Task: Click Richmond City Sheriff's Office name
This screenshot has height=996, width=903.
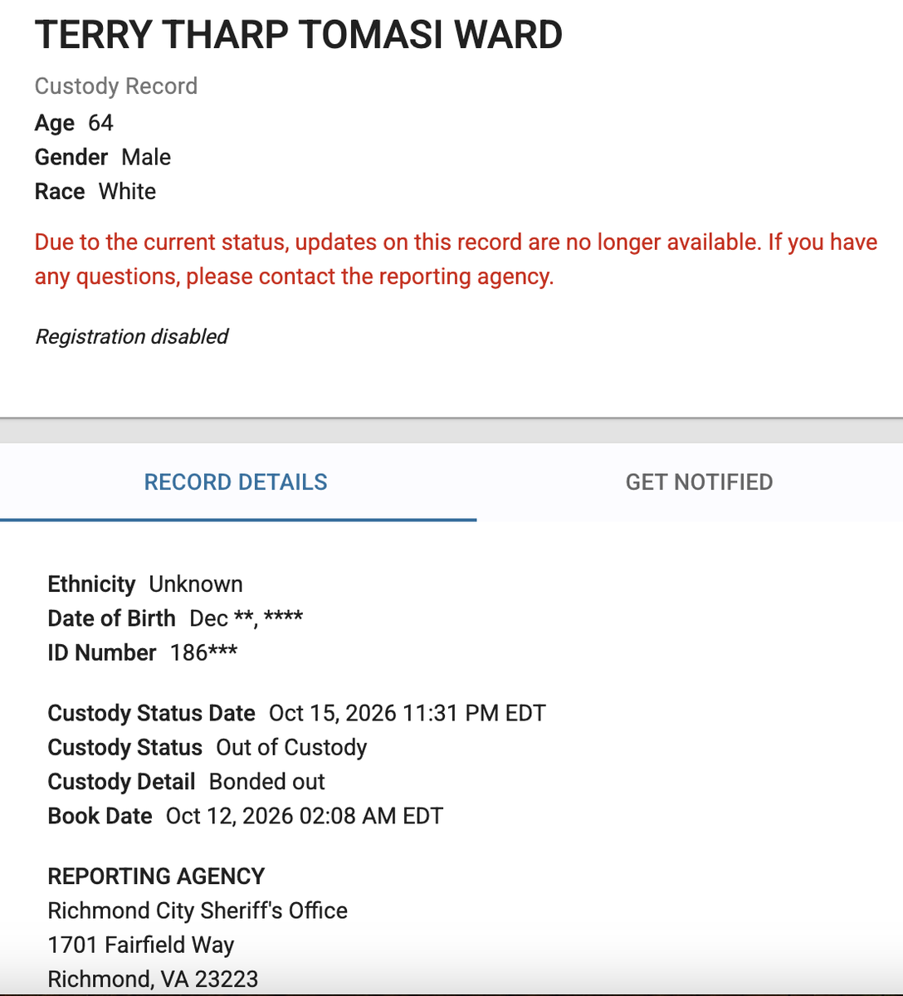Action: coord(198,911)
